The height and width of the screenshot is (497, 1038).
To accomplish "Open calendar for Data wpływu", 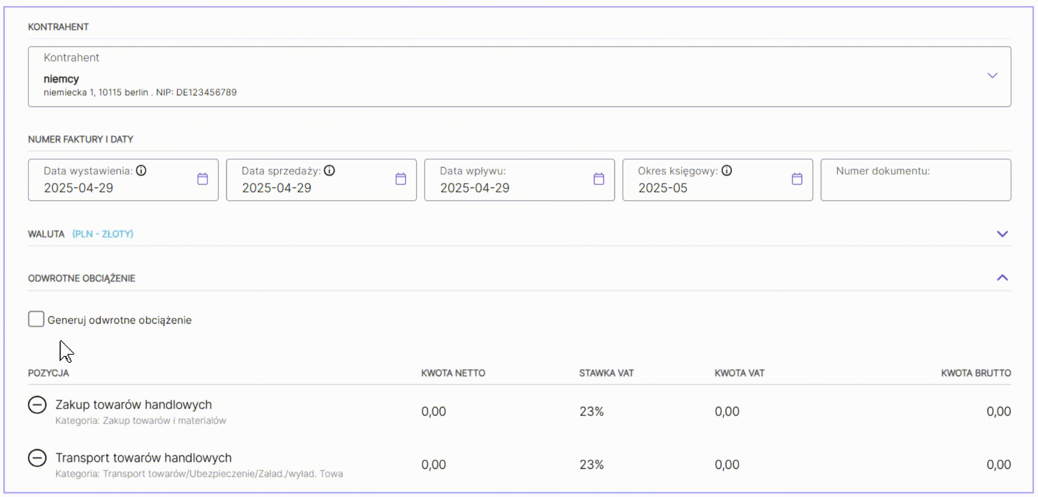I will (599, 179).
